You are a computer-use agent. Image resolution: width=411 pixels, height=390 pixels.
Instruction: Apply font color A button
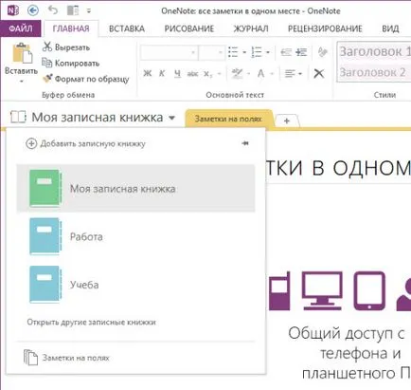coord(260,74)
